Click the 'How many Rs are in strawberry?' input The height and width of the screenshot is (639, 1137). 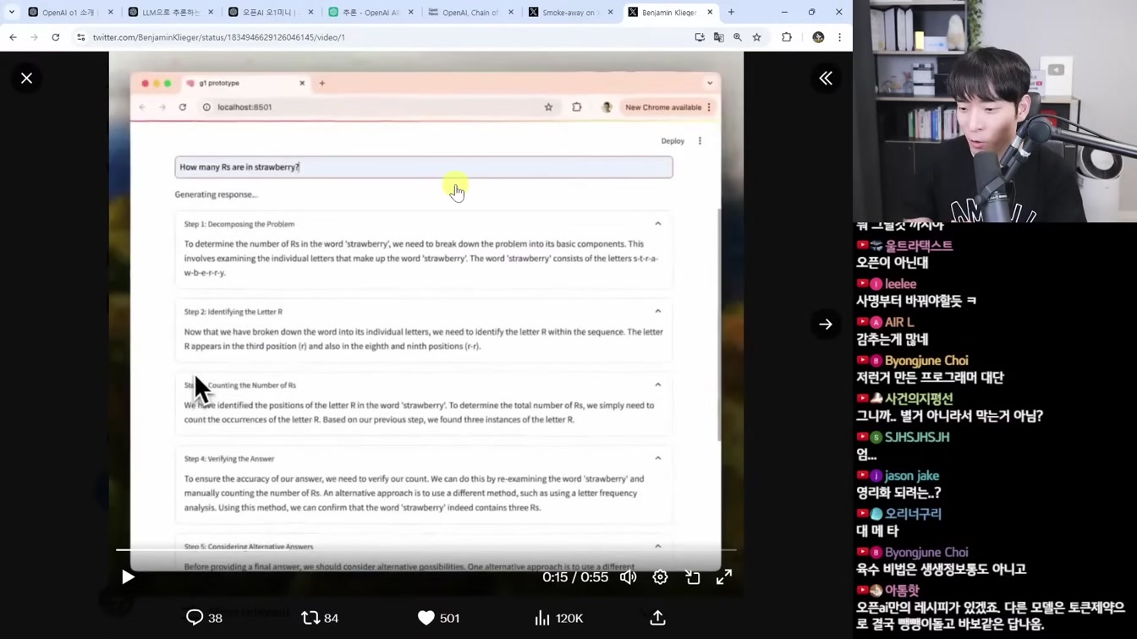(x=424, y=167)
